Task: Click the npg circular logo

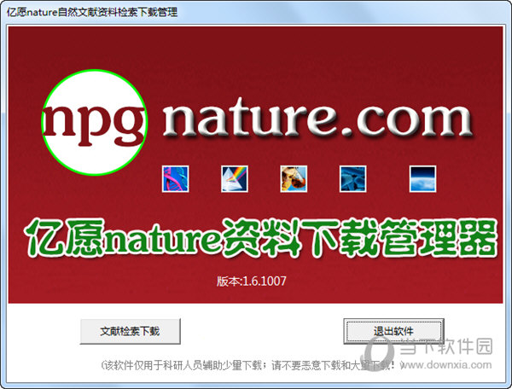Action: click(x=95, y=122)
